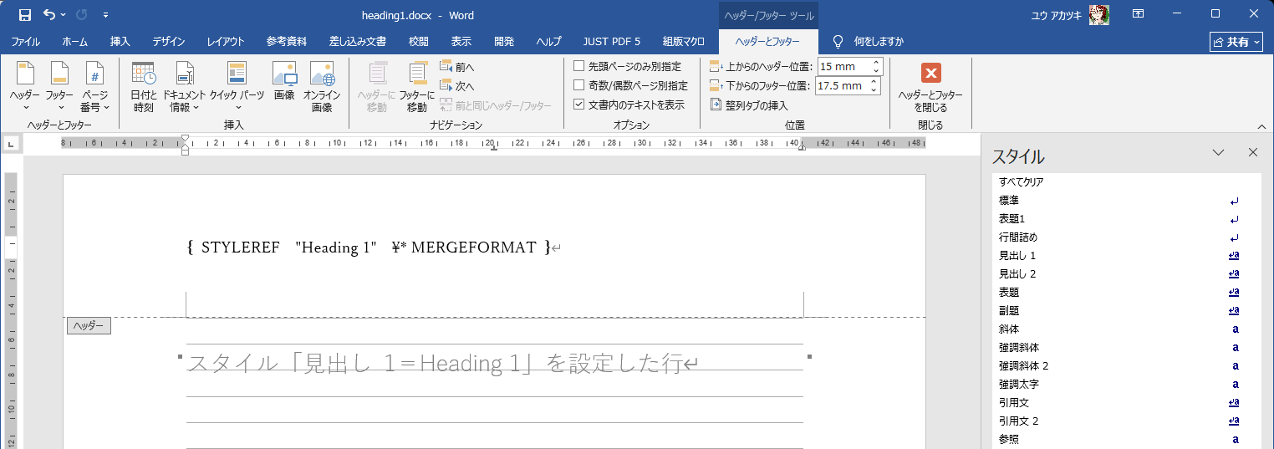The image size is (1274, 449).
Task: Click the STYLEREF field code in header
Action: 369,247
